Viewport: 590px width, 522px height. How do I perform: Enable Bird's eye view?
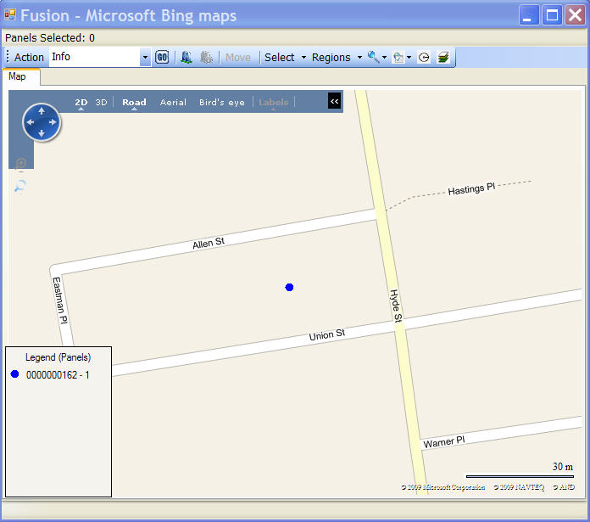pos(221,103)
